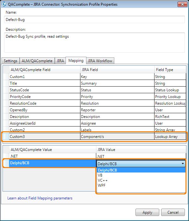Switch to the JIRA Workflow tab
The height and width of the screenshot is (221, 189).
(100, 61)
